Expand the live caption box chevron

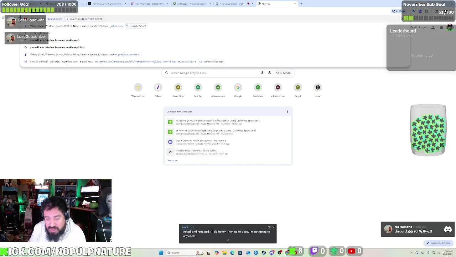228,240
